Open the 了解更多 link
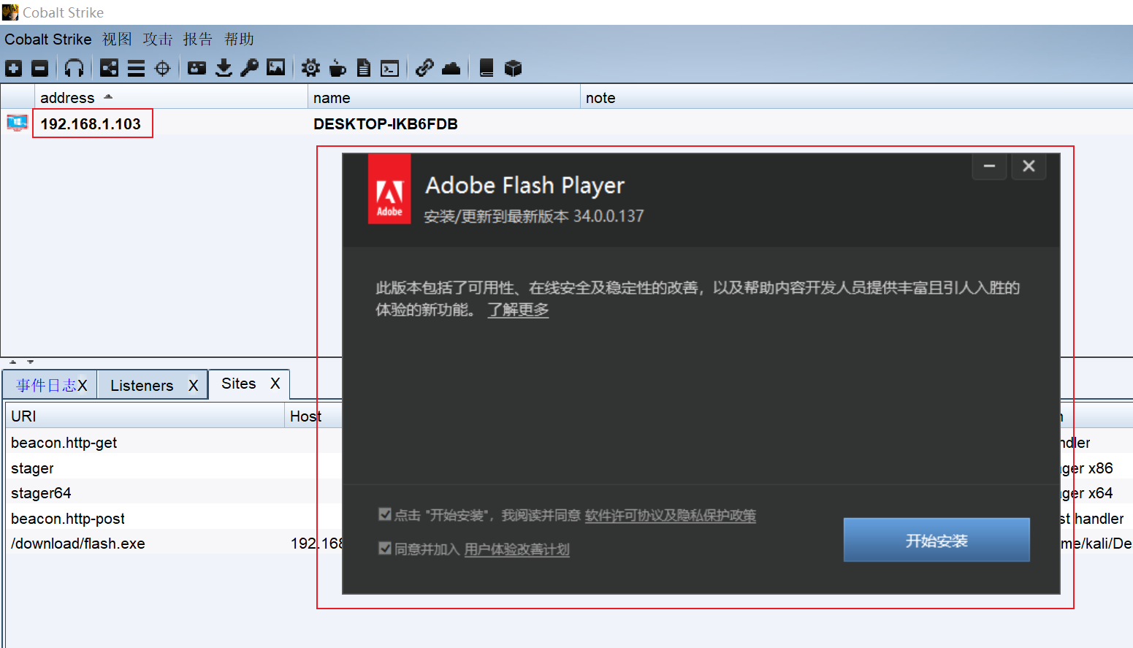1133x648 pixels. [x=518, y=310]
